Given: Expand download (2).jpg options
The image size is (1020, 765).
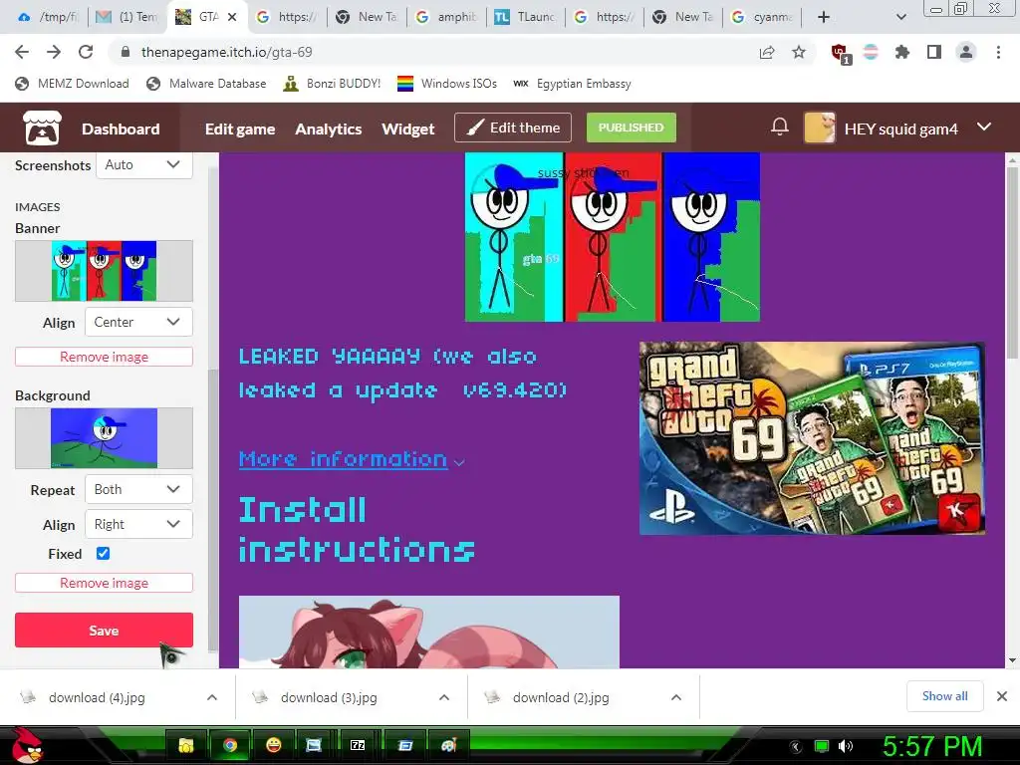Looking at the screenshot, I should [x=676, y=697].
